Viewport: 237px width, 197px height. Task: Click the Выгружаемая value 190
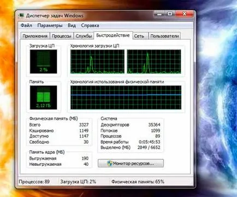85,158
